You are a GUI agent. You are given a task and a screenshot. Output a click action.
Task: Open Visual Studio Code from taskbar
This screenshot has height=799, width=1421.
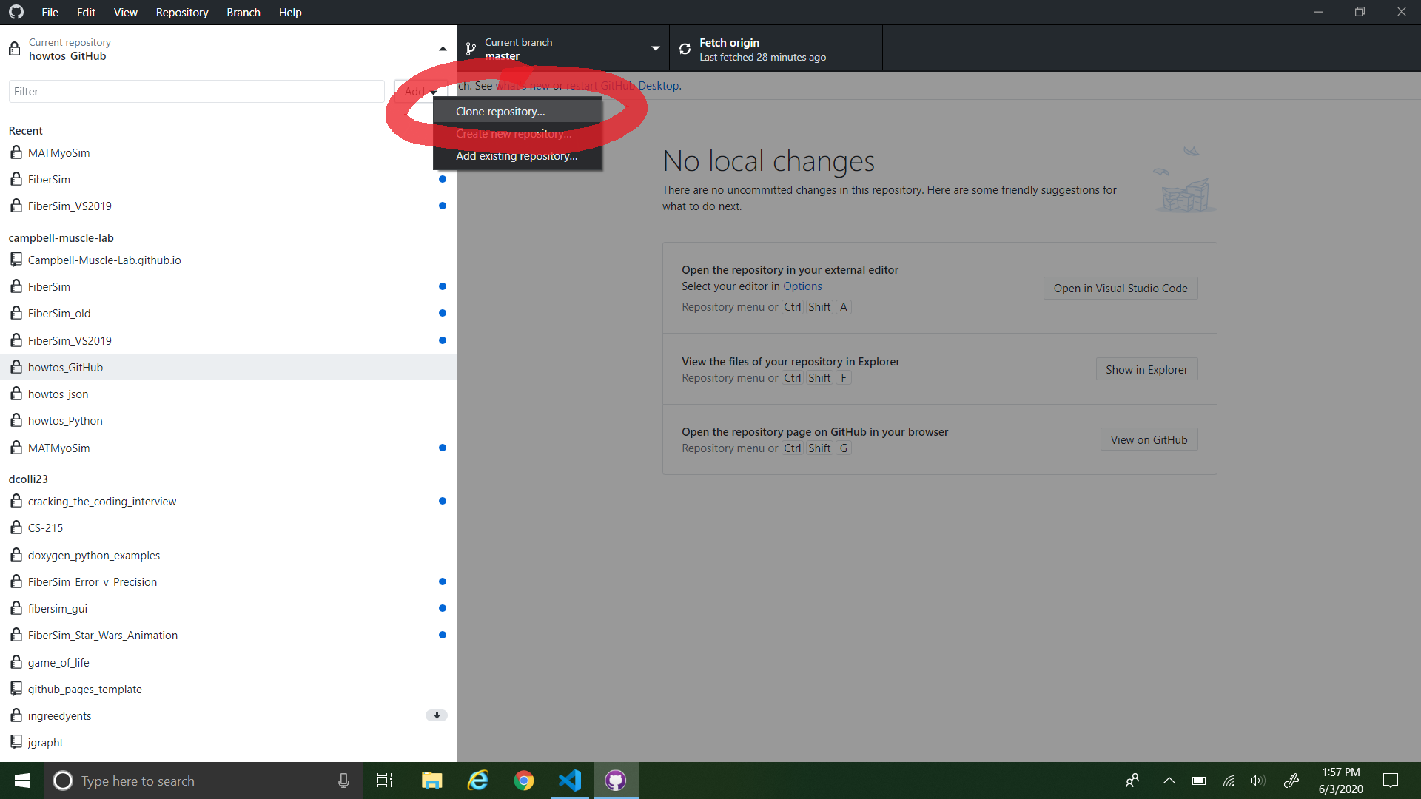pyautogui.click(x=570, y=781)
